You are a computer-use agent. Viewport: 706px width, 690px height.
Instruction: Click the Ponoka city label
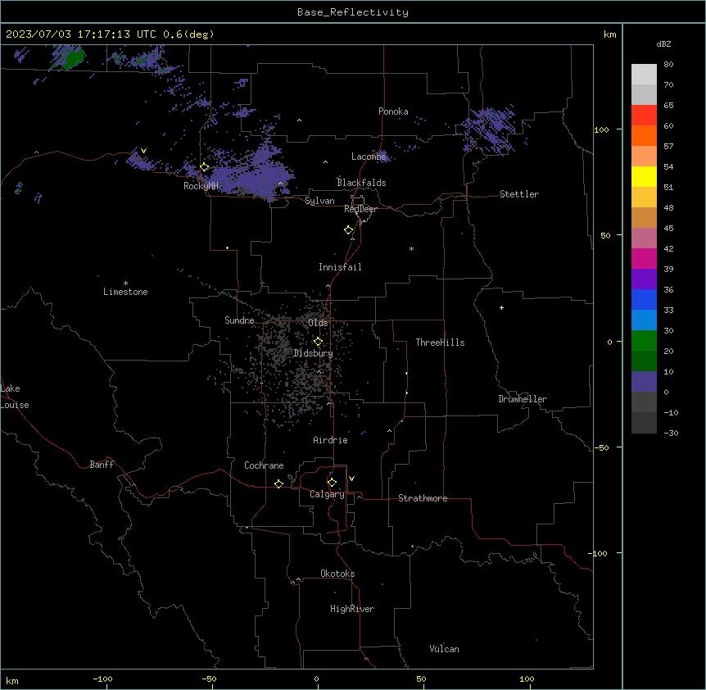pos(393,111)
